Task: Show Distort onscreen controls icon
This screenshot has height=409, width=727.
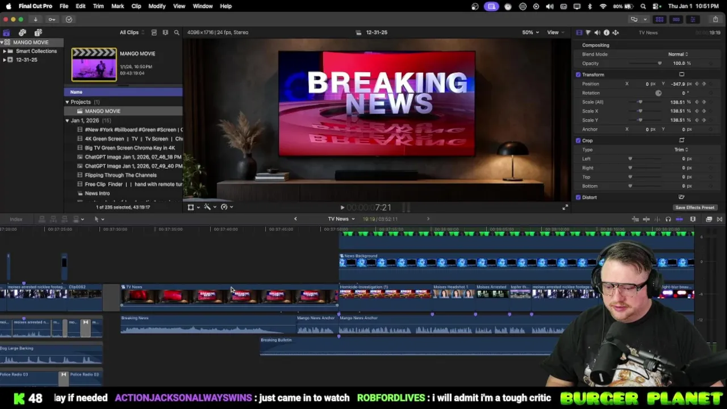Action: pyautogui.click(x=682, y=197)
